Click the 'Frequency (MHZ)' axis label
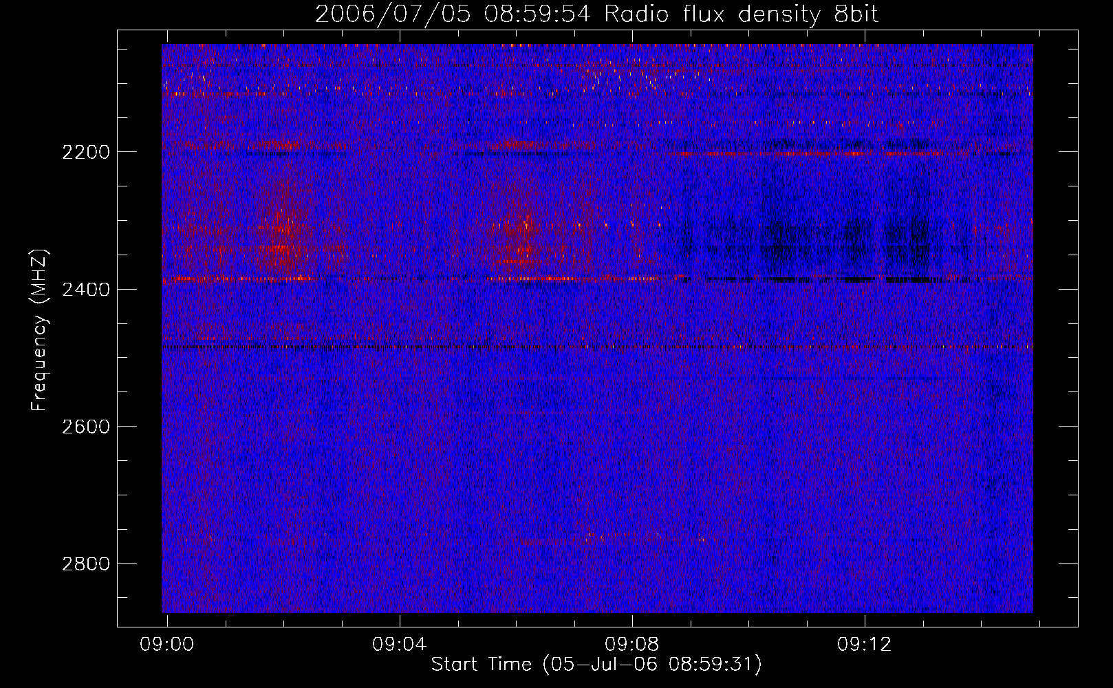The height and width of the screenshot is (688, 1113). (39, 330)
